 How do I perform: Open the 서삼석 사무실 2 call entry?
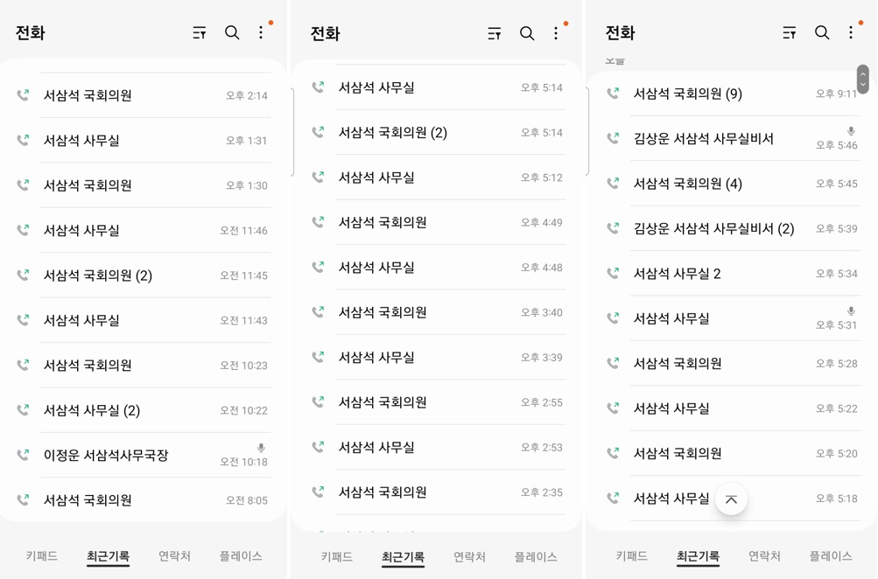click(x=677, y=274)
